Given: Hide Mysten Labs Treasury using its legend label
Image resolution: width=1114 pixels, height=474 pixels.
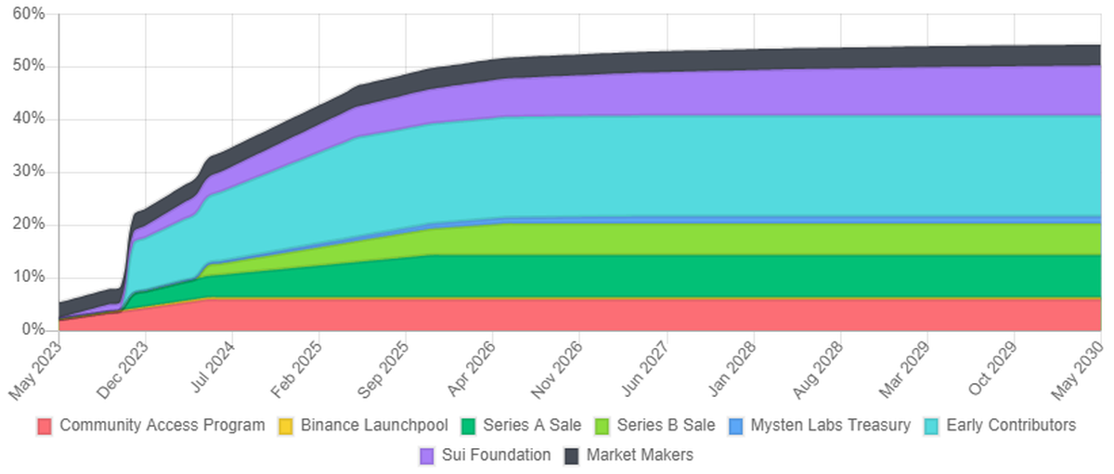Looking at the screenshot, I should (x=831, y=426).
